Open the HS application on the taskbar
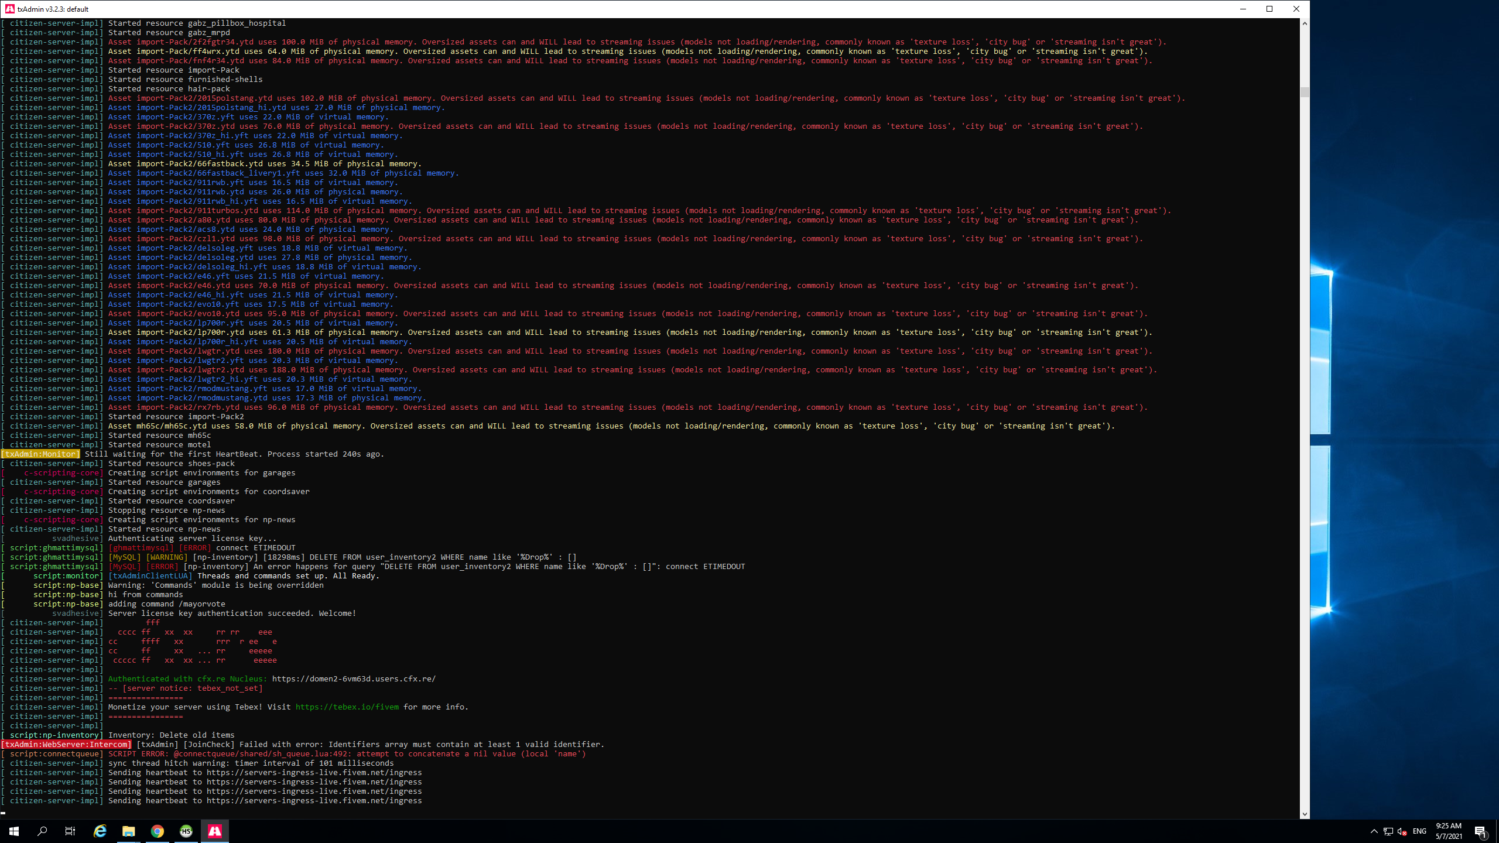The width and height of the screenshot is (1499, 843). click(x=186, y=831)
